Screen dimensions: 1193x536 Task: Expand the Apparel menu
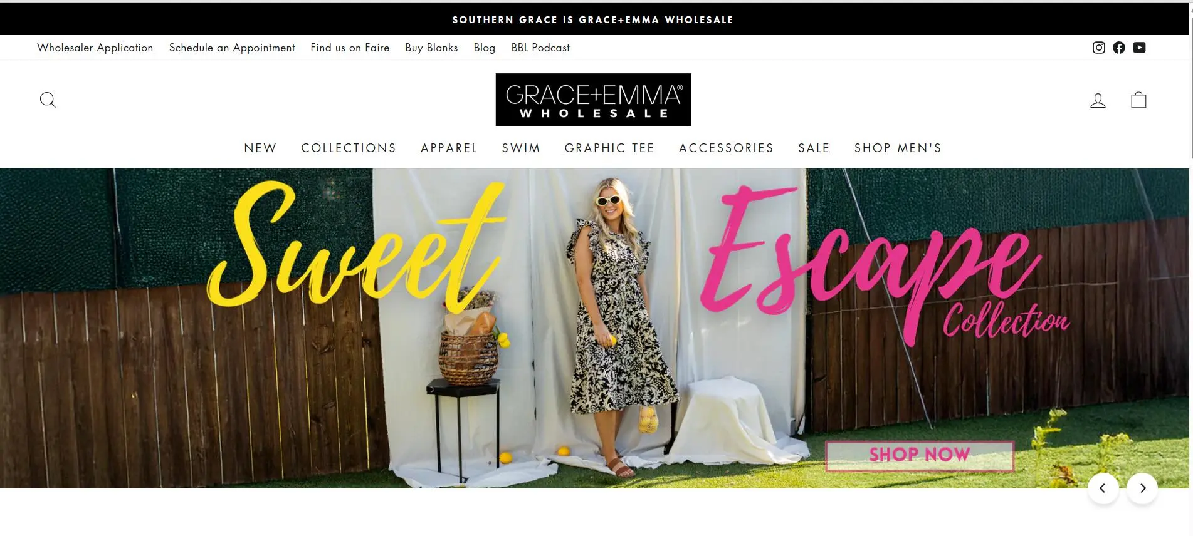click(x=449, y=148)
